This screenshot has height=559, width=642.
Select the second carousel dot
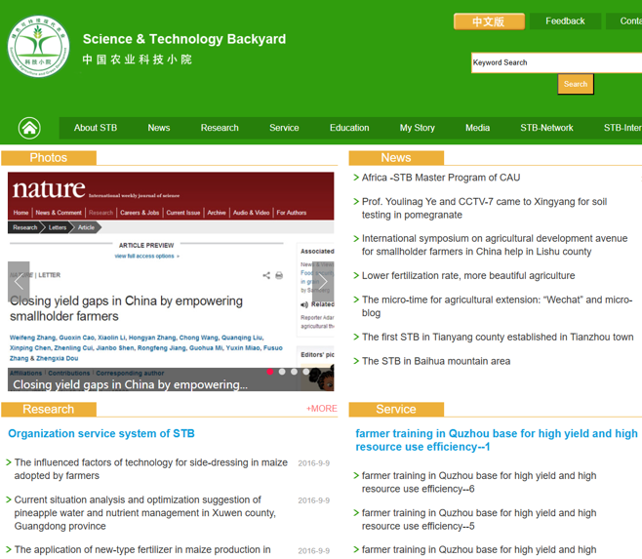click(282, 372)
